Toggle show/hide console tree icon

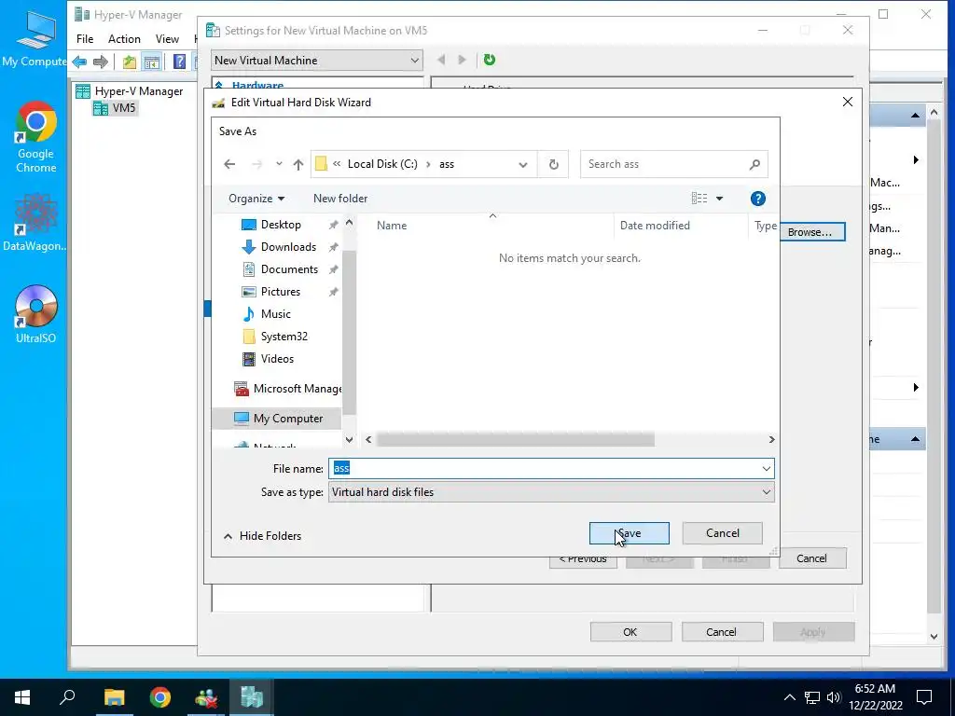(151, 62)
